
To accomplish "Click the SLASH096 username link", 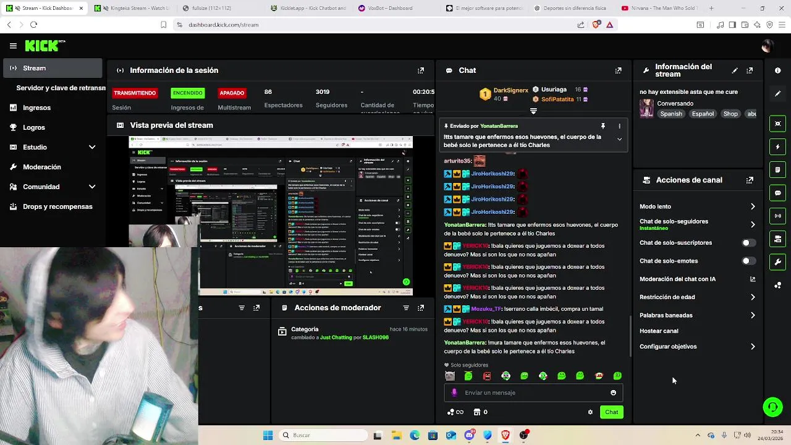I will pos(376,337).
